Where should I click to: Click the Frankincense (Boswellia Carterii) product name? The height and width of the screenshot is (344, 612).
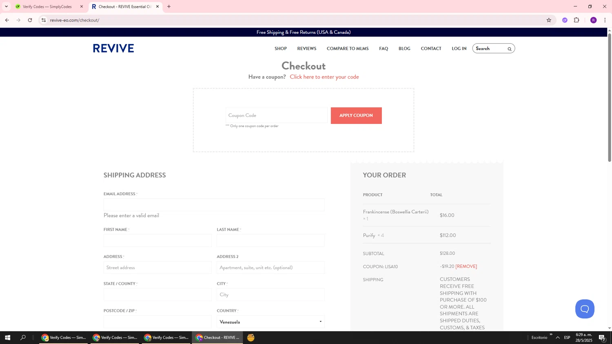click(x=396, y=212)
